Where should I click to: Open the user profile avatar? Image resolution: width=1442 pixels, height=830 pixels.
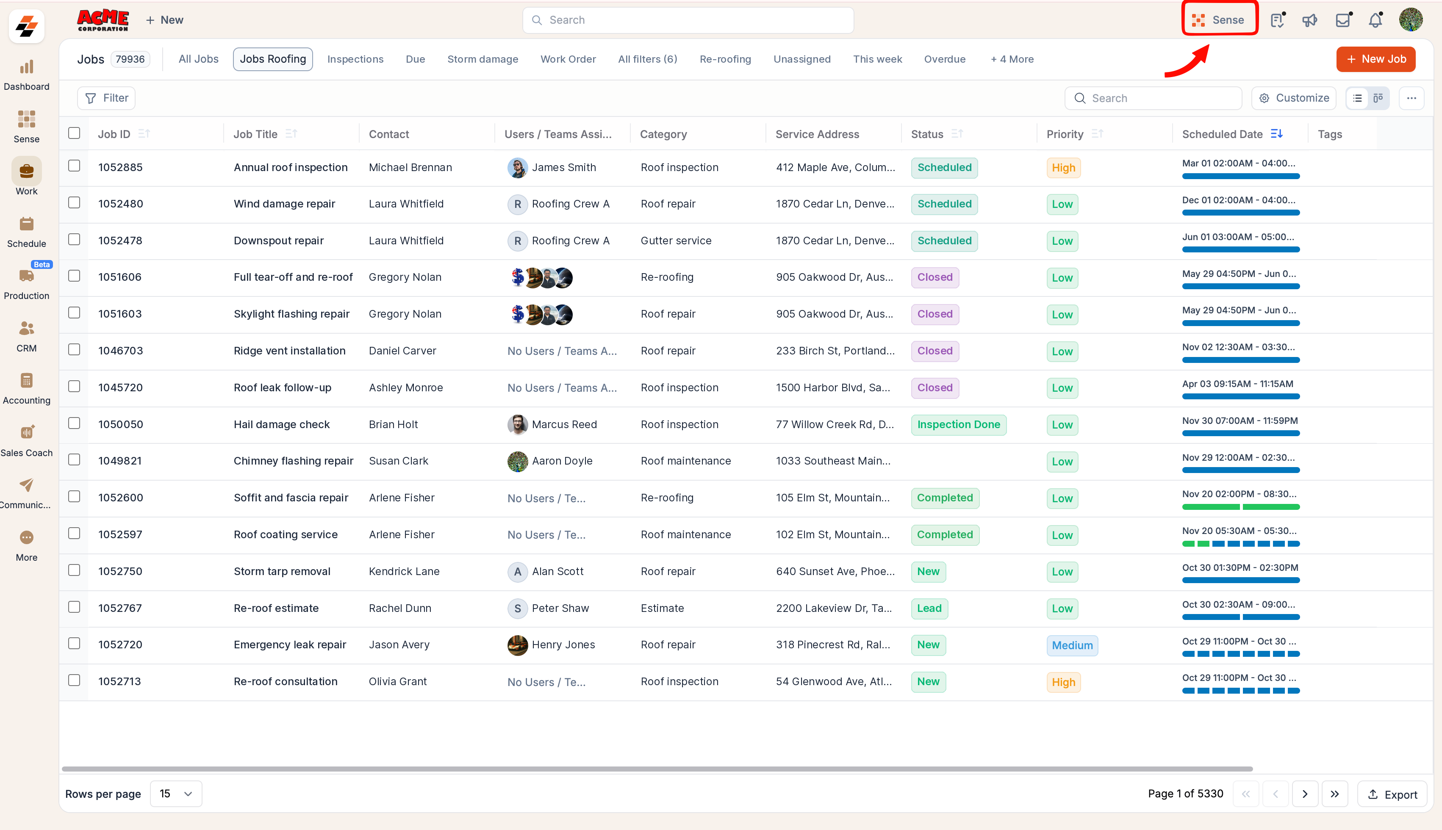tap(1411, 20)
